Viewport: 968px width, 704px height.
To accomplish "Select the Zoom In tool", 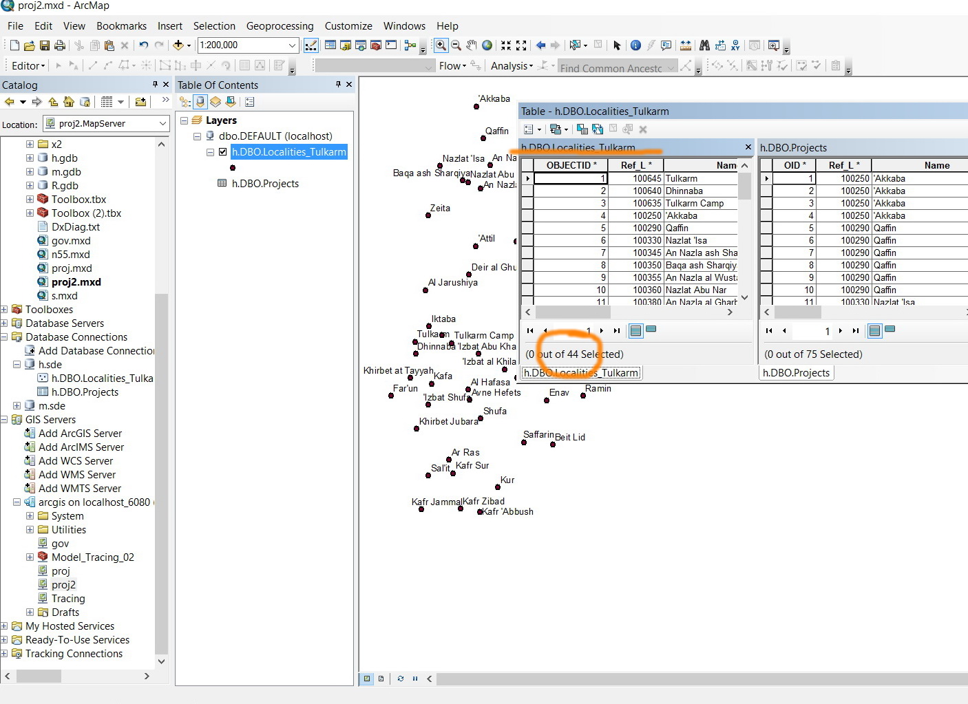I will coord(441,45).
